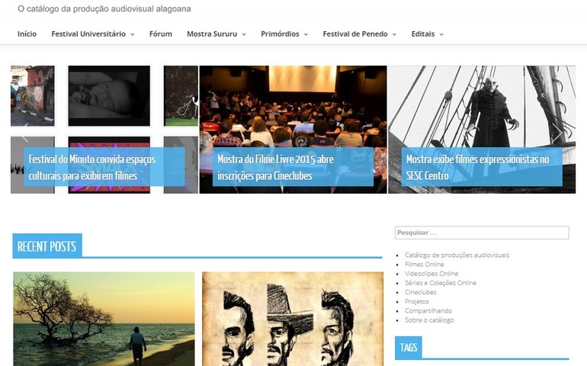Open Projetos link
This screenshot has height=366, width=587.
click(x=417, y=301)
